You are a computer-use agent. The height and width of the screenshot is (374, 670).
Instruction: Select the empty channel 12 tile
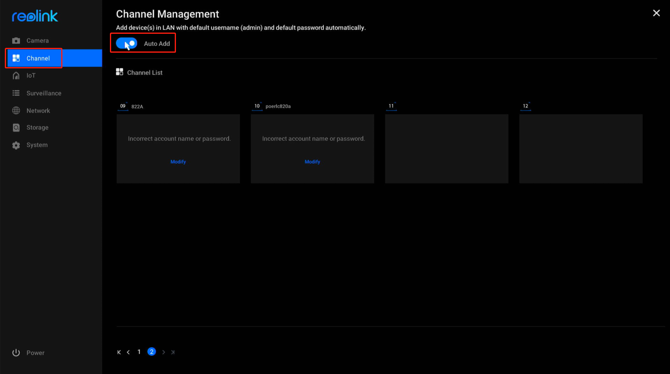pos(581,149)
